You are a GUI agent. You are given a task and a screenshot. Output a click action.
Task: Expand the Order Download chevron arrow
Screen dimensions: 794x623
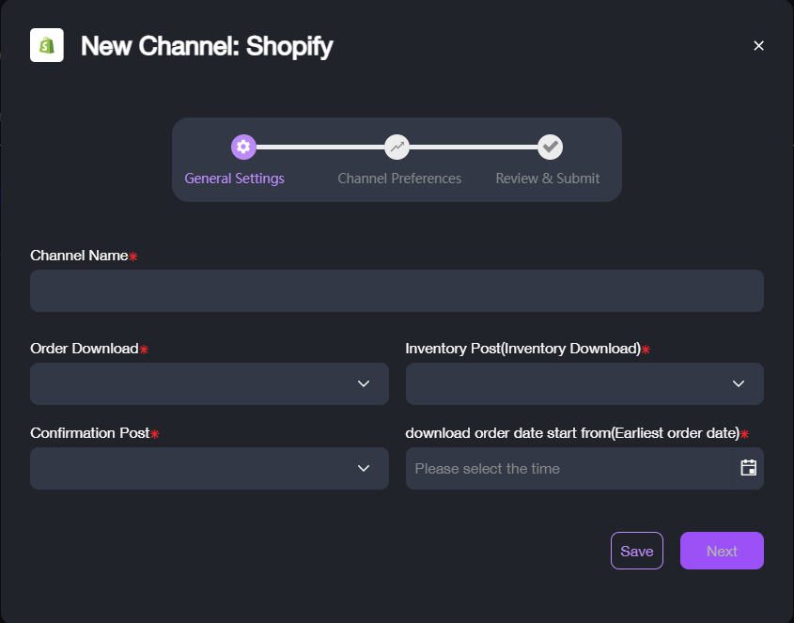click(364, 383)
